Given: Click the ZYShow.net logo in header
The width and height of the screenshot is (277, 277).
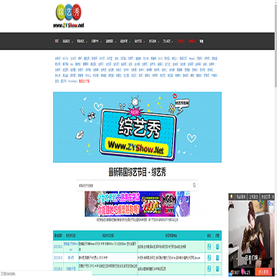Looking at the screenshot, I should point(69,16).
